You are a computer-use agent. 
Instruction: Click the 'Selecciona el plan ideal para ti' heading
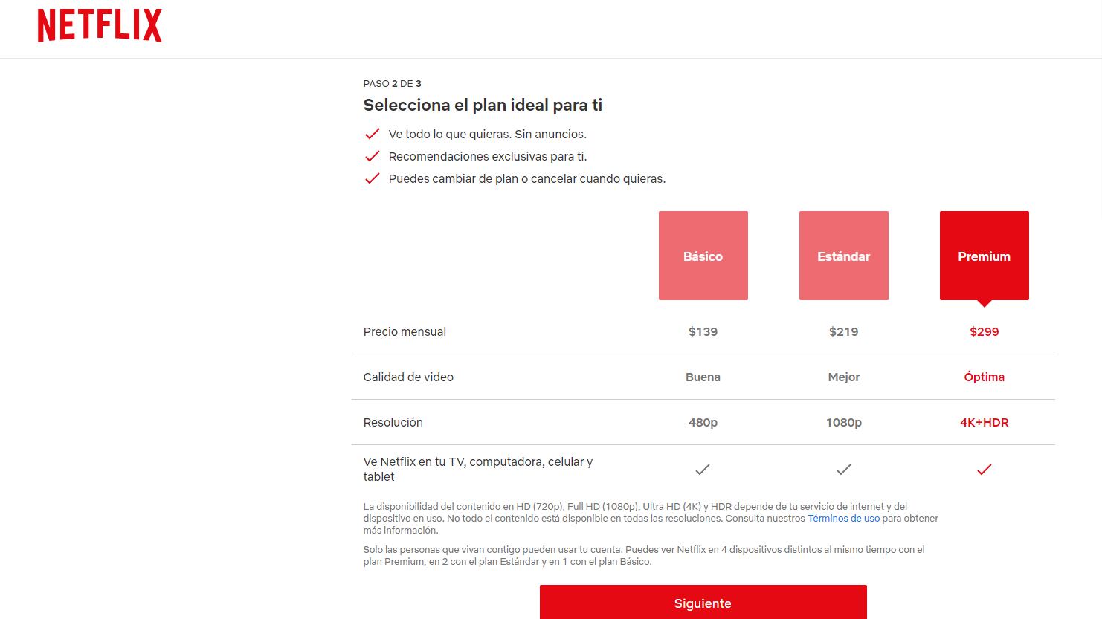483,105
